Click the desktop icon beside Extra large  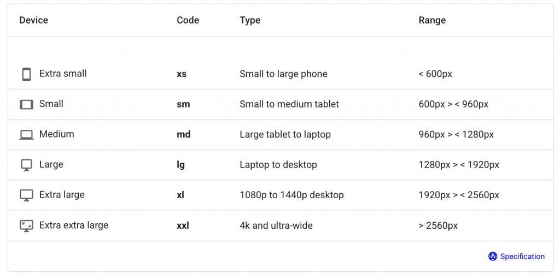[26, 195]
